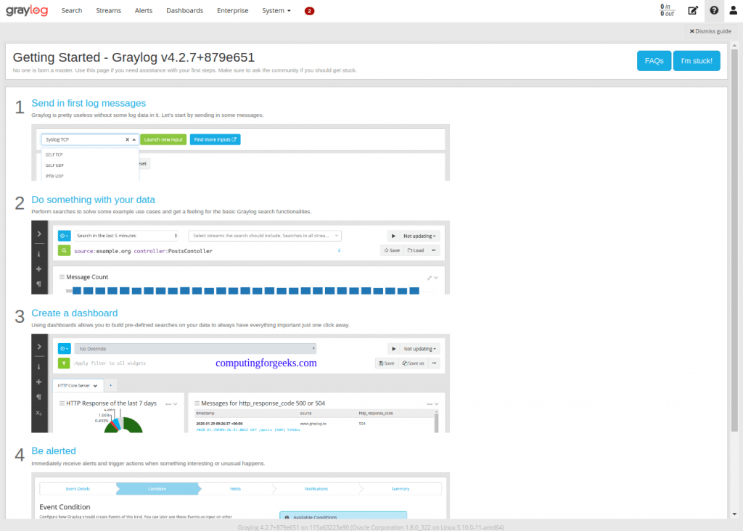The height and width of the screenshot is (531, 743).
Task: Click the Graylog logo
Action: point(27,11)
